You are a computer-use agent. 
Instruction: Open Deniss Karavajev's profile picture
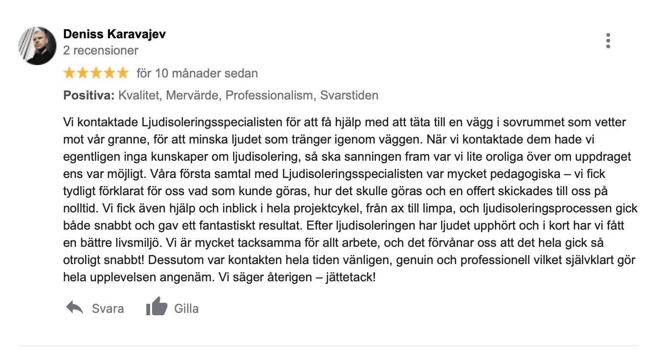pyautogui.click(x=37, y=45)
